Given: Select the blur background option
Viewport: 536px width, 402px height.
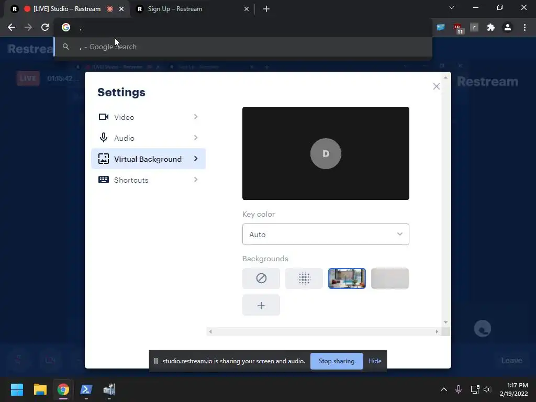Looking at the screenshot, I should pos(304,278).
